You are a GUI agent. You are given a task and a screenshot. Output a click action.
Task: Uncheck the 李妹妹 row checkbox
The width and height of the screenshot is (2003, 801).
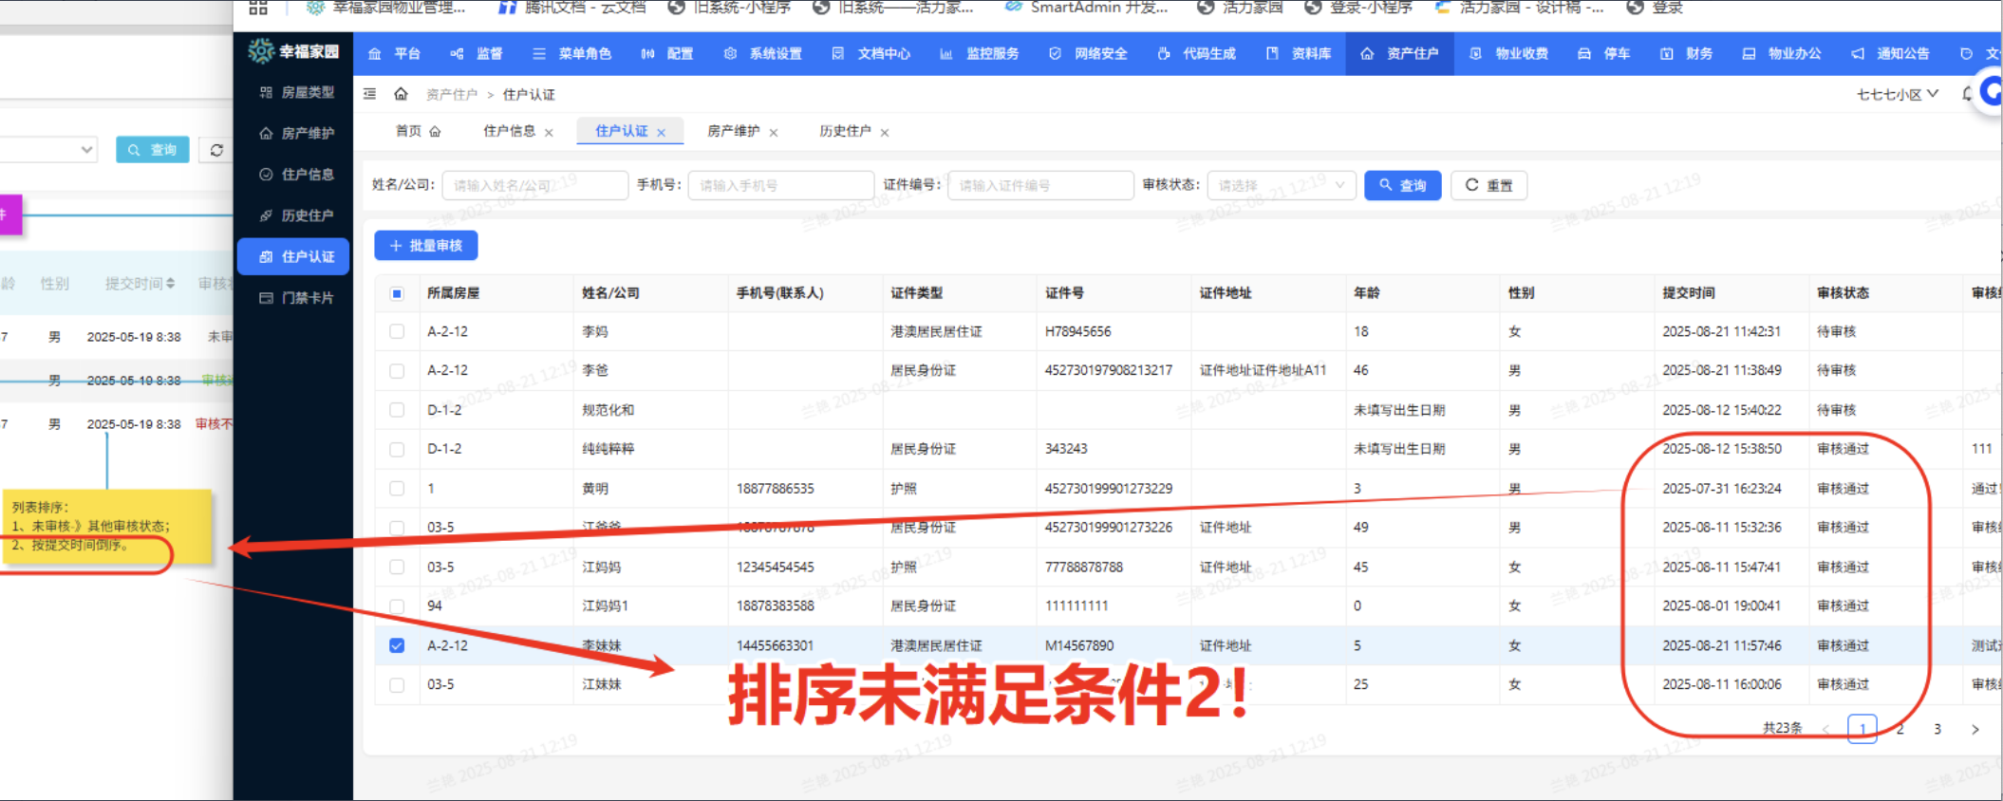pyautogui.click(x=397, y=645)
